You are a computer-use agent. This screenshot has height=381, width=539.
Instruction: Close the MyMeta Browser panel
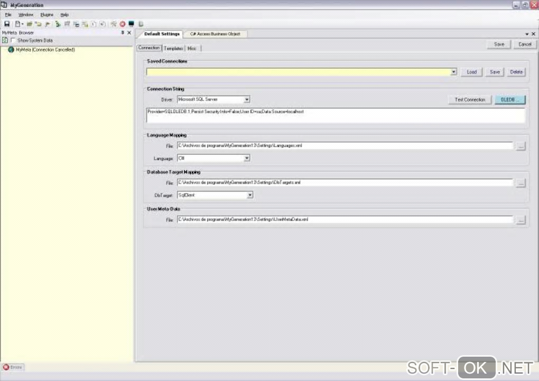(x=129, y=33)
